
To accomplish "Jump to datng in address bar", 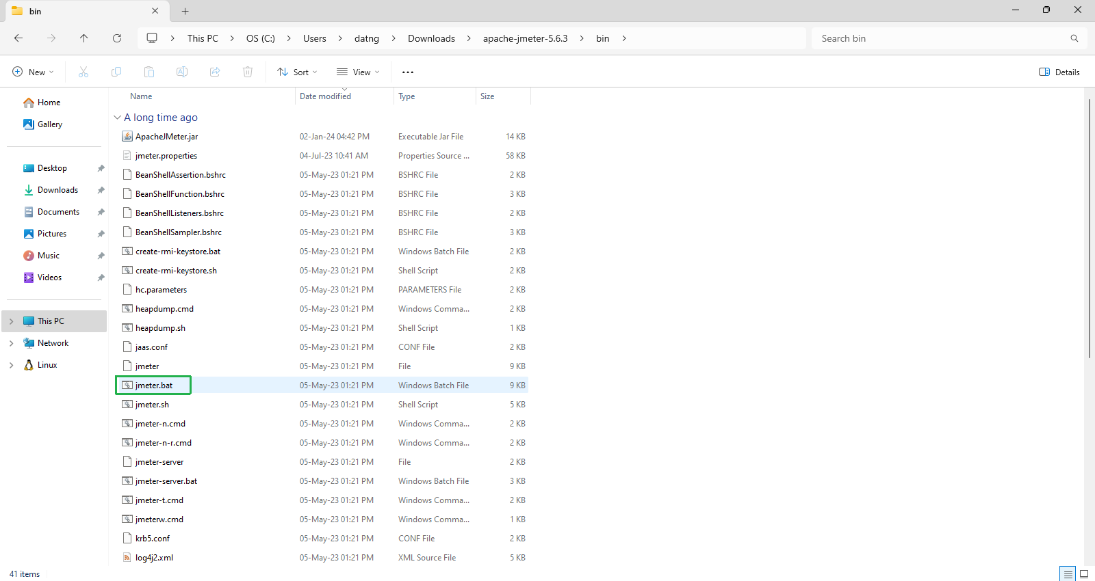I will [x=367, y=38].
